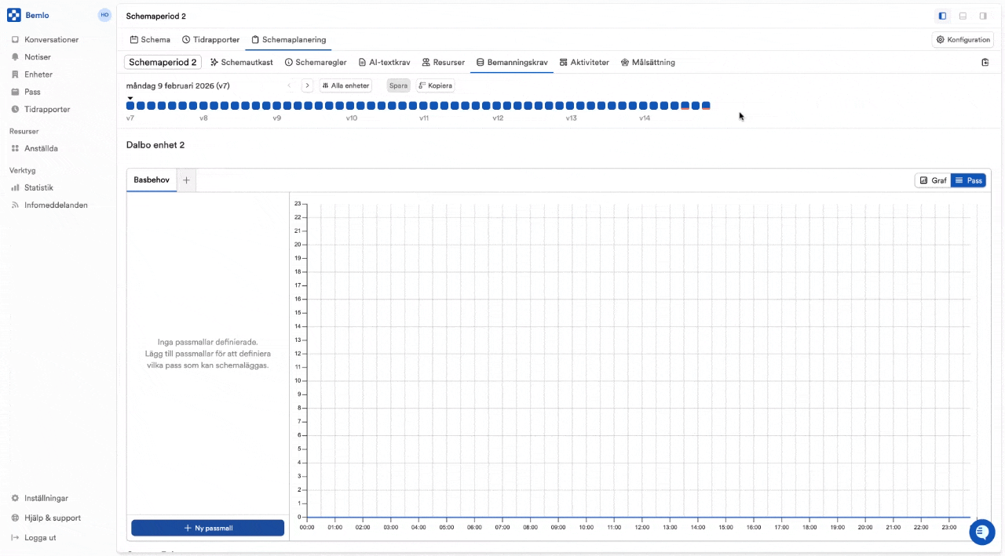Select the Basbehov tab
The width and height of the screenshot is (1005, 556).
point(152,180)
